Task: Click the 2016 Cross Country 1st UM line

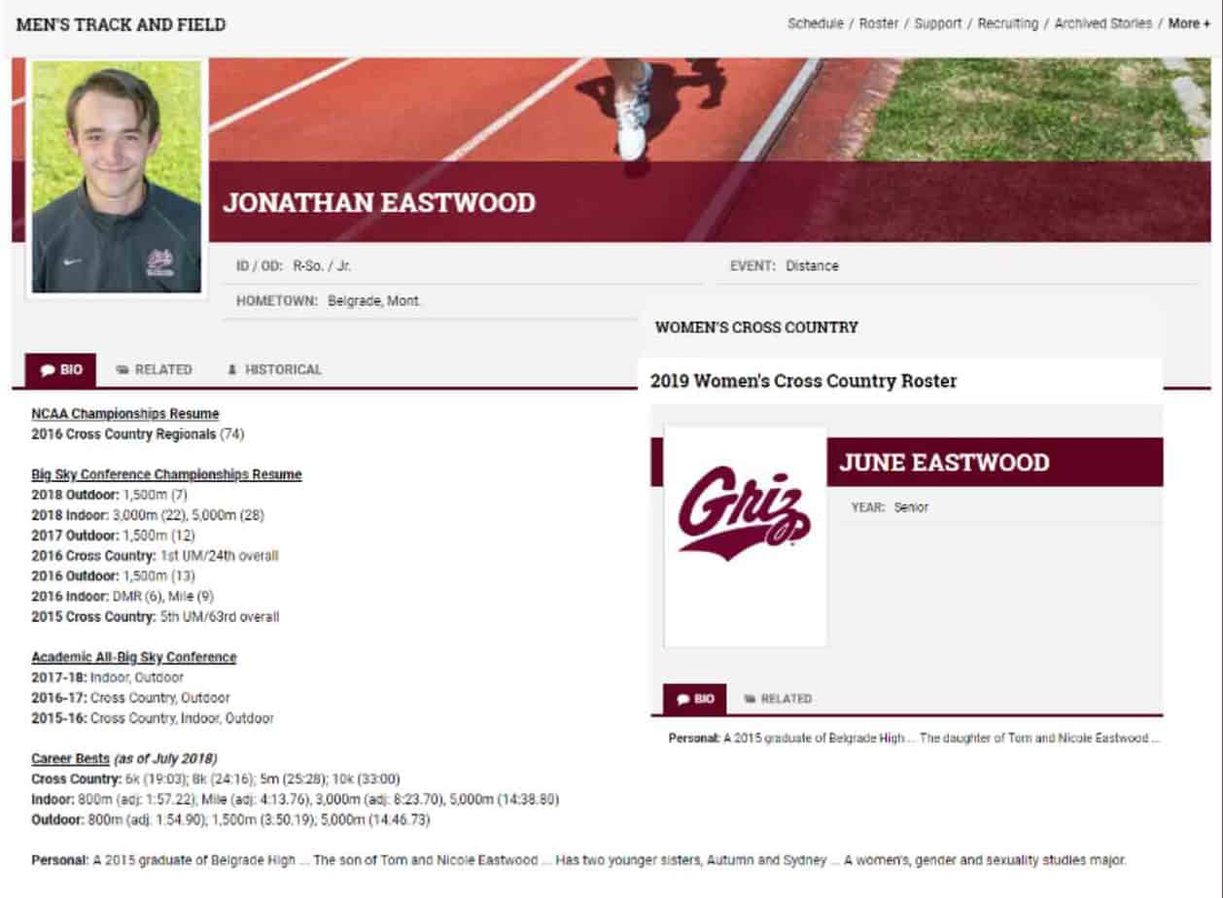Action: (155, 556)
